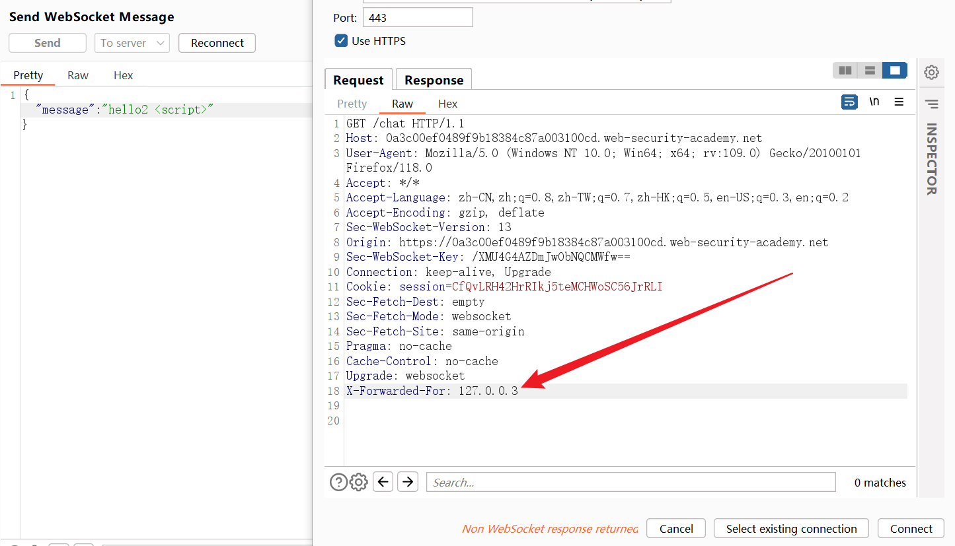Open the request editor hamburger menu
955x546 pixels.
point(899,102)
